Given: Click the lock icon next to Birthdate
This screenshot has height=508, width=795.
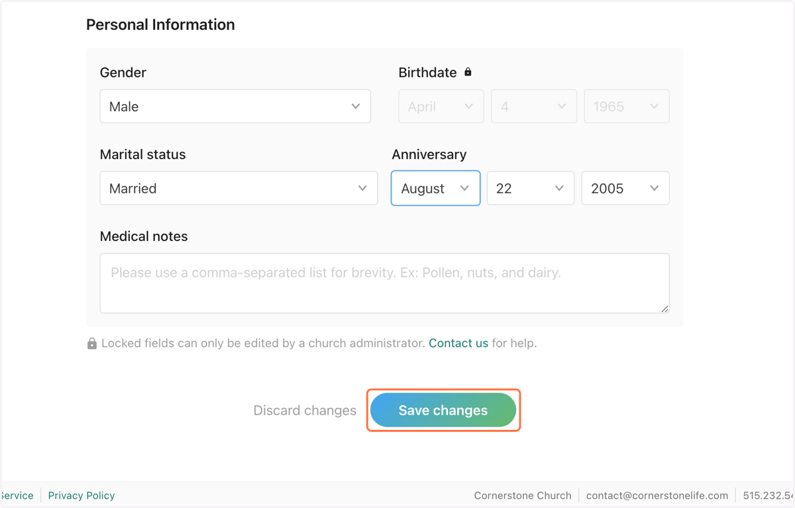Looking at the screenshot, I should (468, 72).
